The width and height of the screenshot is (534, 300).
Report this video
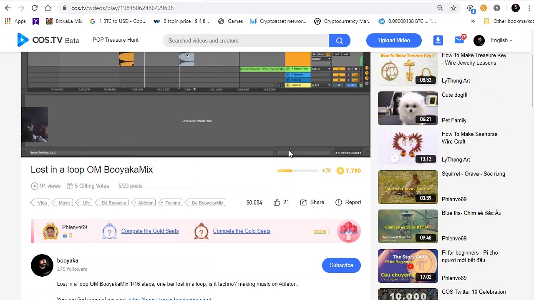pyautogui.click(x=348, y=202)
